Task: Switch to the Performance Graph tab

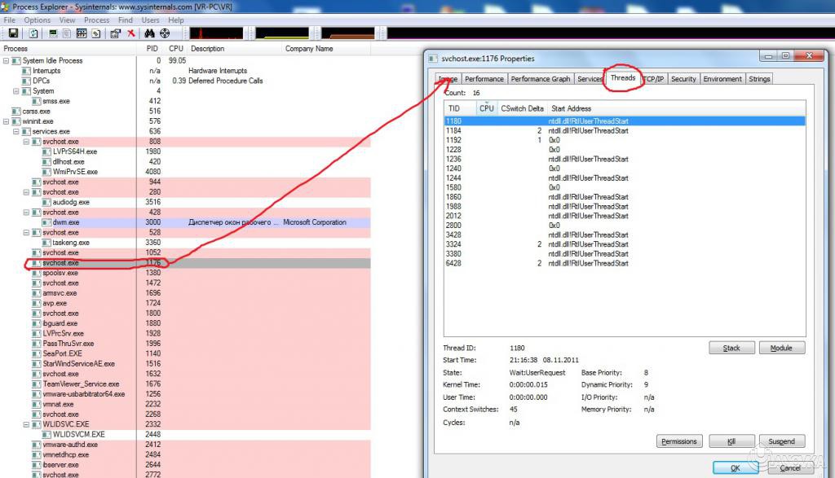Action: [541, 79]
